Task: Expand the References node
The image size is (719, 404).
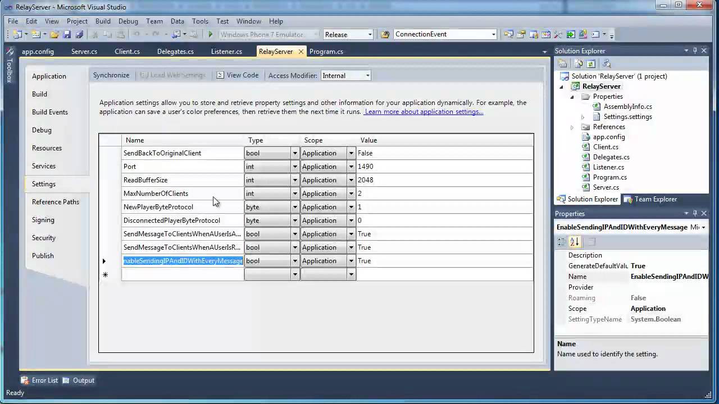Action: (572, 127)
